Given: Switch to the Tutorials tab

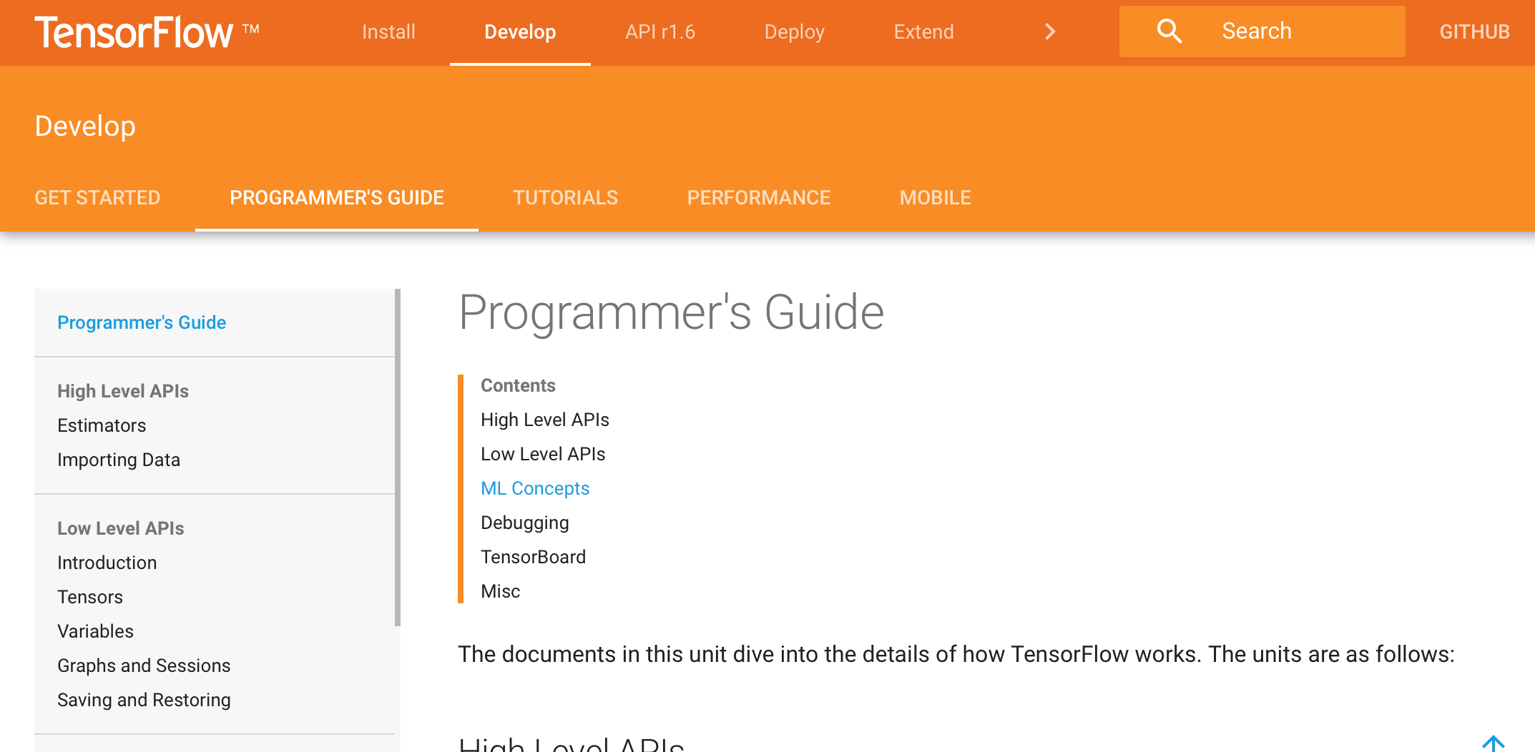Looking at the screenshot, I should 565,198.
